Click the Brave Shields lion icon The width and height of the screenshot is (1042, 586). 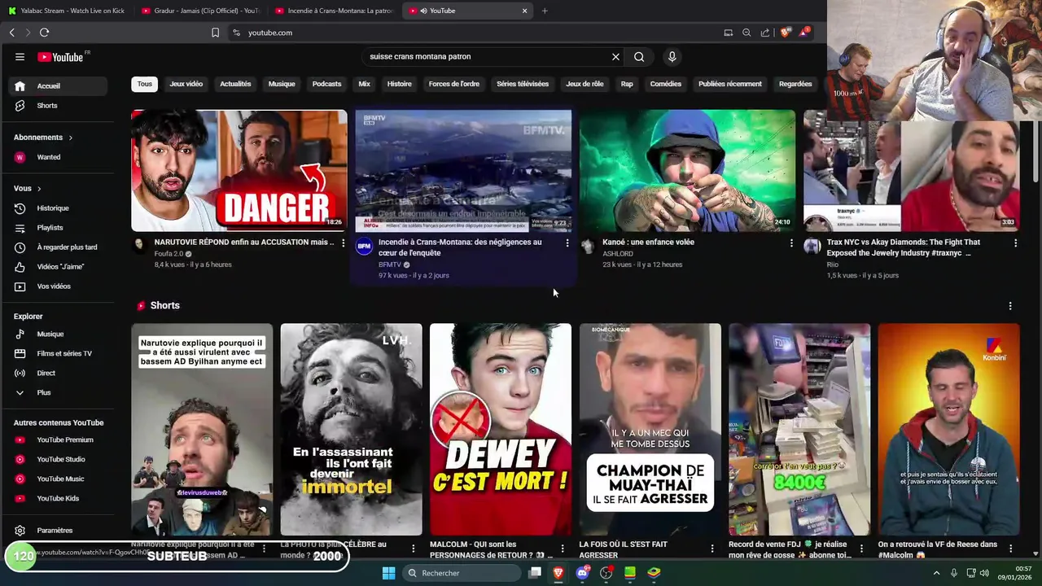click(x=785, y=33)
